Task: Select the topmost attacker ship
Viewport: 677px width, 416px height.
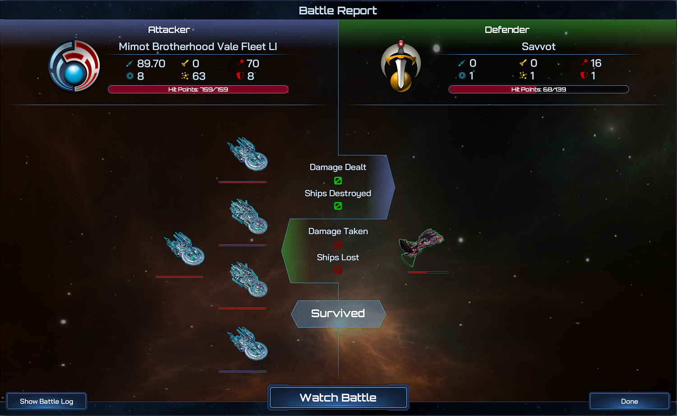Action: [247, 154]
